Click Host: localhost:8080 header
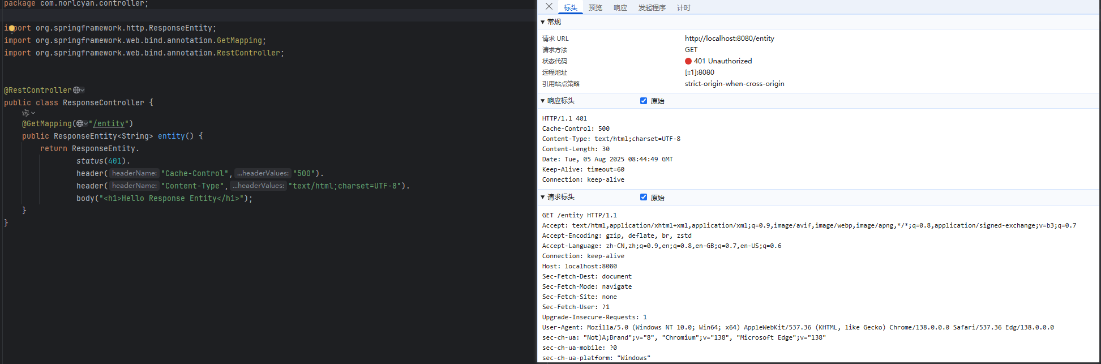1101x364 pixels. click(x=580, y=266)
